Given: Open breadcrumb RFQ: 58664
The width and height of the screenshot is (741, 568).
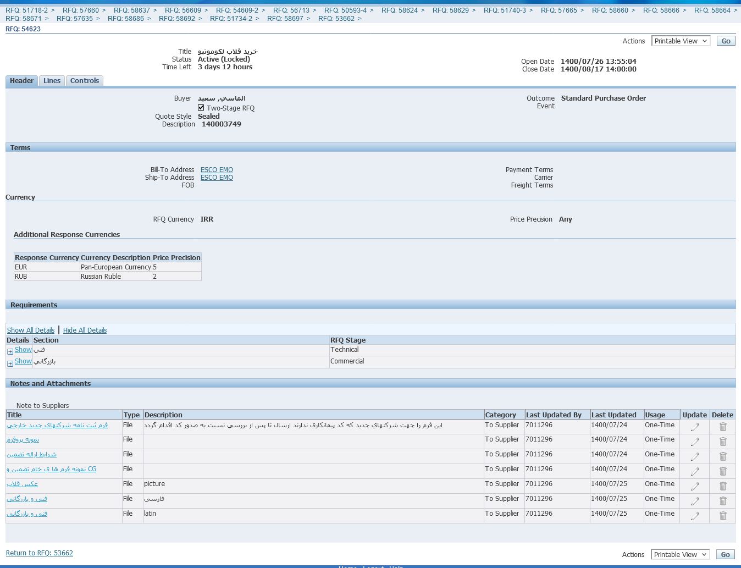Looking at the screenshot, I should point(712,10).
